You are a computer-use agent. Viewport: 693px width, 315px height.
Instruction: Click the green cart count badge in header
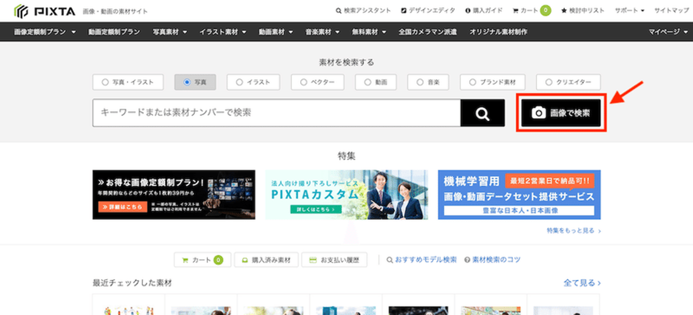pyautogui.click(x=545, y=10)
